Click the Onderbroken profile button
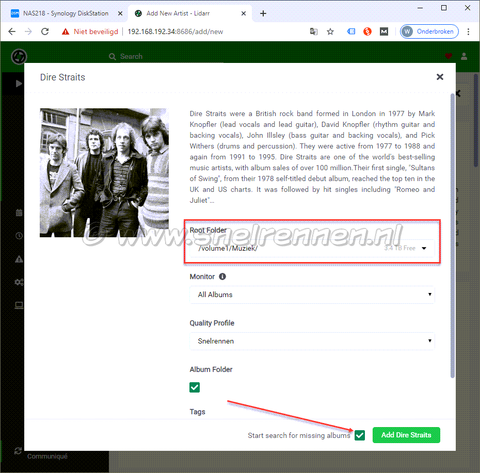Viewport: 480px width, 473px height. tap(429, 31)
